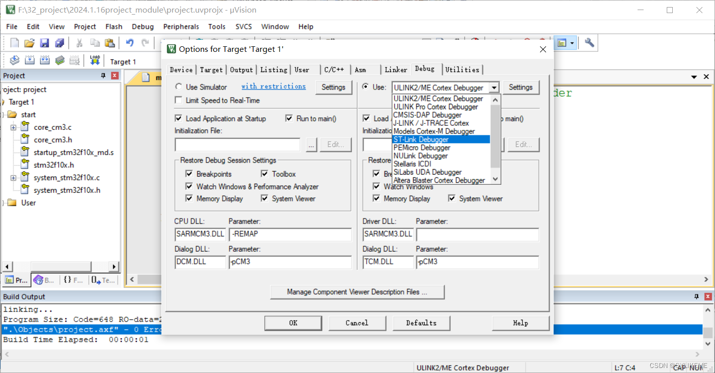715x373 pixels.
Task: Open the Peripherals menu
Action: click(x=181, y=27)
